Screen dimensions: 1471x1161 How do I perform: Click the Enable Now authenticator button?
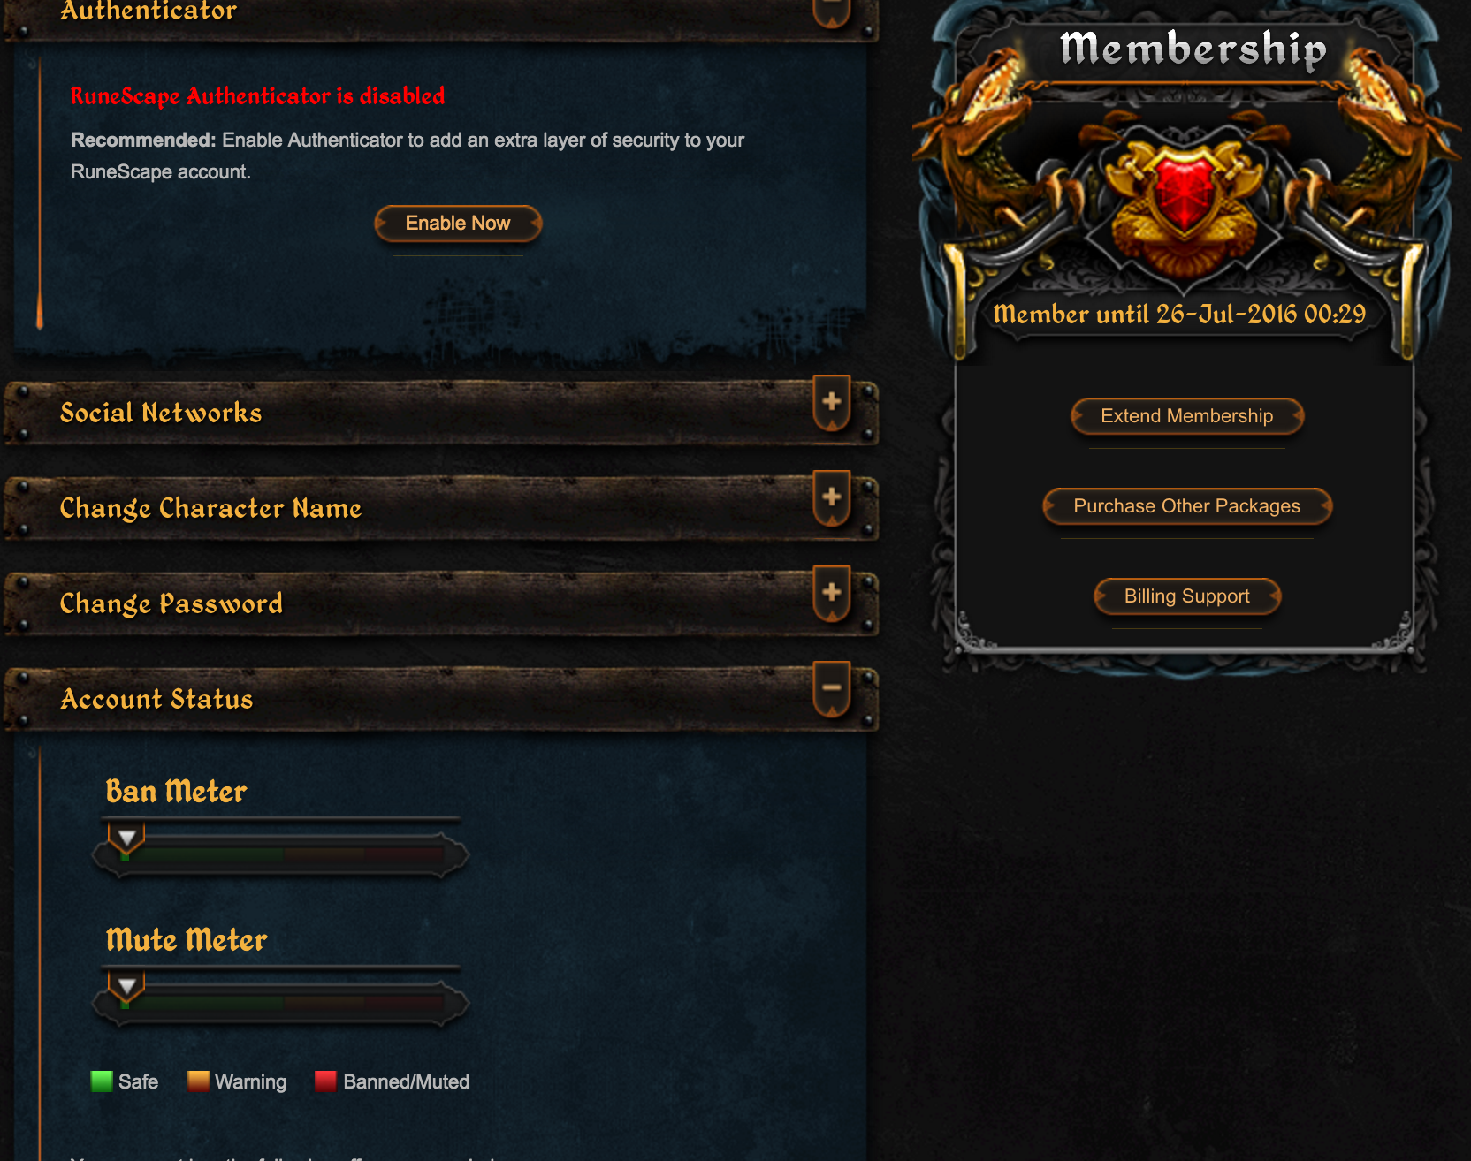(x=458, y=224)
